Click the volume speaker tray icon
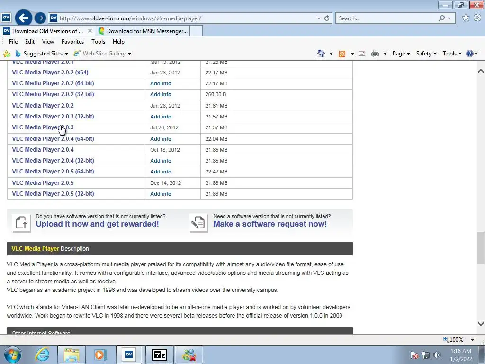 click(437, 355)
